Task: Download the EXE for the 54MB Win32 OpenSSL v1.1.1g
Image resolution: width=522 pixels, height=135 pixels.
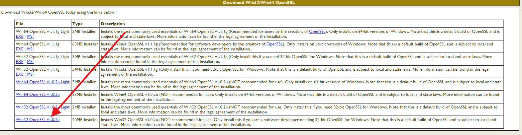Action: pyautogui.click(x=20, y=74)
